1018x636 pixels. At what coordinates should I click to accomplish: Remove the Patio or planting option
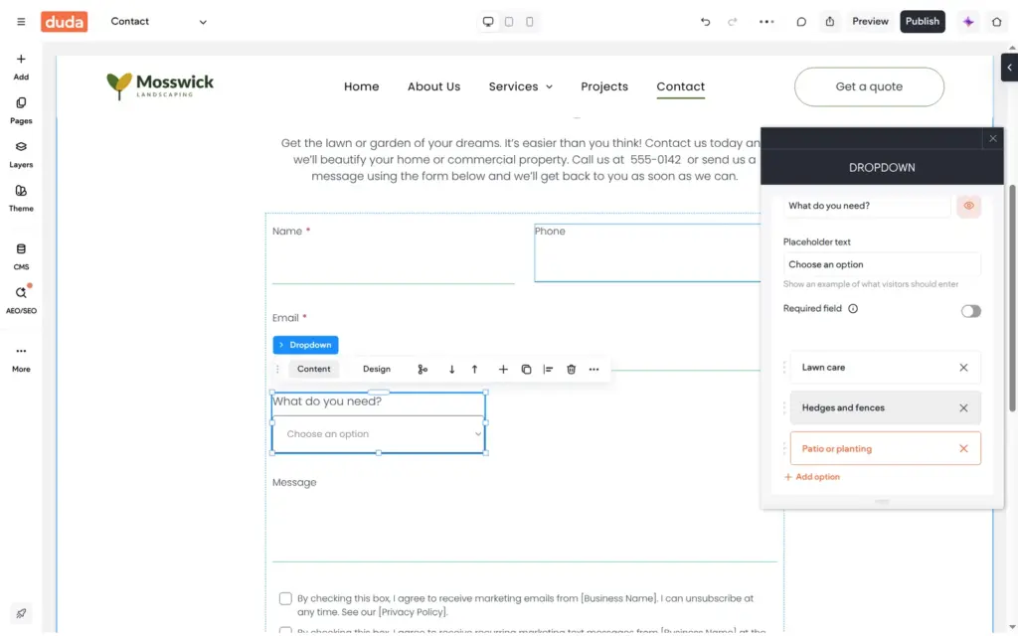point(963,449)
